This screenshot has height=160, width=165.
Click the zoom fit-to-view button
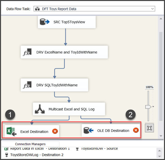(149, 128)
